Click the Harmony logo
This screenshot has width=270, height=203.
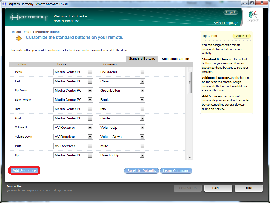point(29,17)
